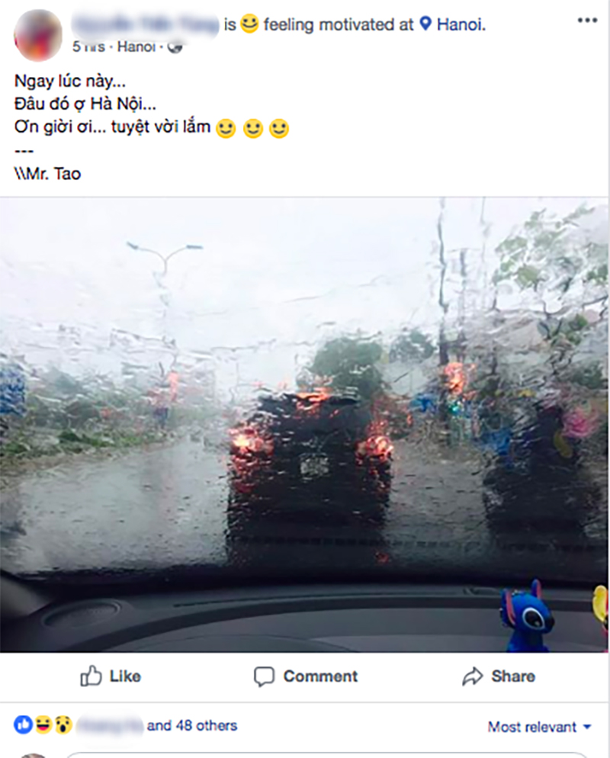Click the Like thumbs-up icon
This screenshot has height=758, width=610.
pos(91,676)
